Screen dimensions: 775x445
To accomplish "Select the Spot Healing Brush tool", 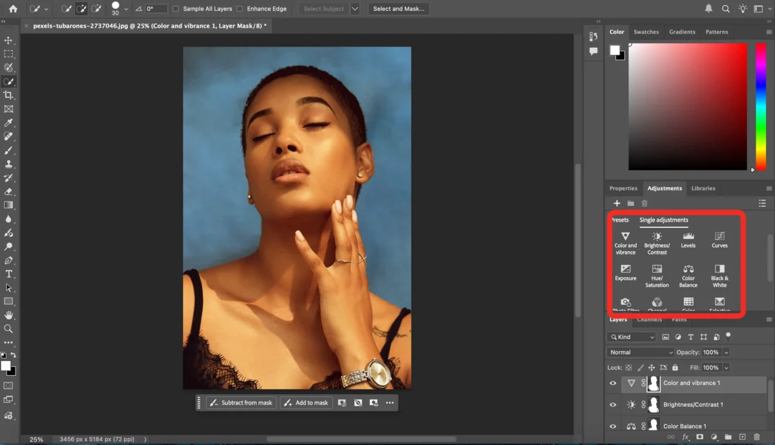I will pos(9,137).
